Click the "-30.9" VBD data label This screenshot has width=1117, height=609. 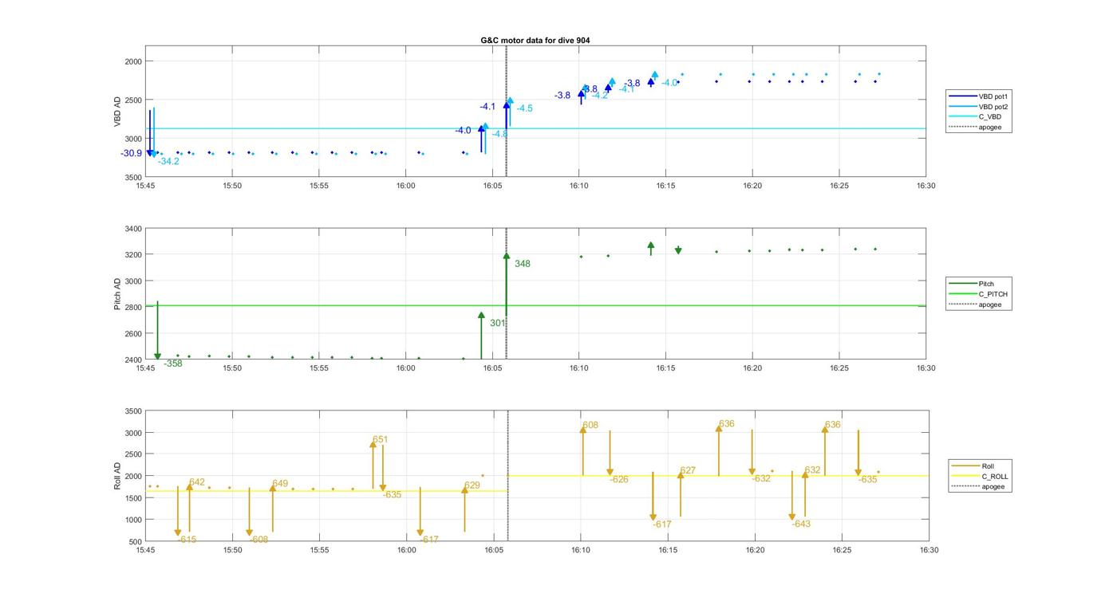click(132, 154)
